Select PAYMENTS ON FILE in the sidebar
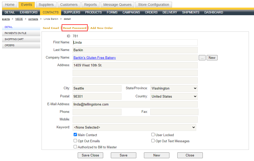The height and width of the screenshot is (161, 254). click(16, 33)
